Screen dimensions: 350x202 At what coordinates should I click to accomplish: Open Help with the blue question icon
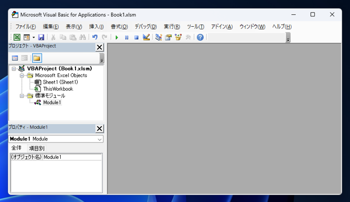pyautogui.click(x=200, y=37)
